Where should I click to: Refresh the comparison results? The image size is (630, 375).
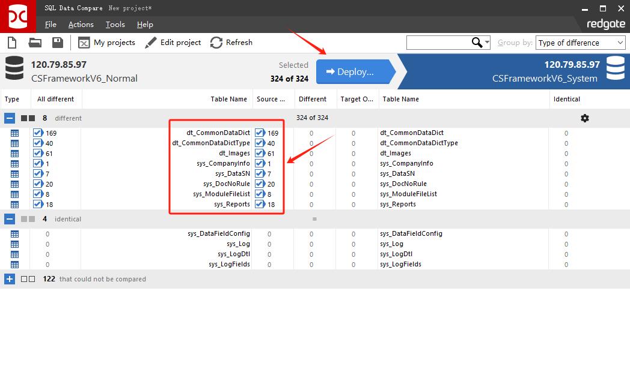[231, 43]
